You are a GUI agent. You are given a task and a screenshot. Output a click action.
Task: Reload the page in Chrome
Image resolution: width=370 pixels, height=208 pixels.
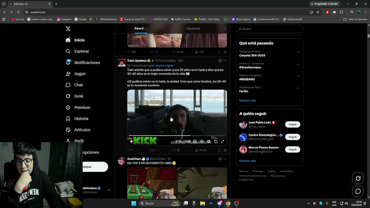pyautogui.click(x=18, y=12)
